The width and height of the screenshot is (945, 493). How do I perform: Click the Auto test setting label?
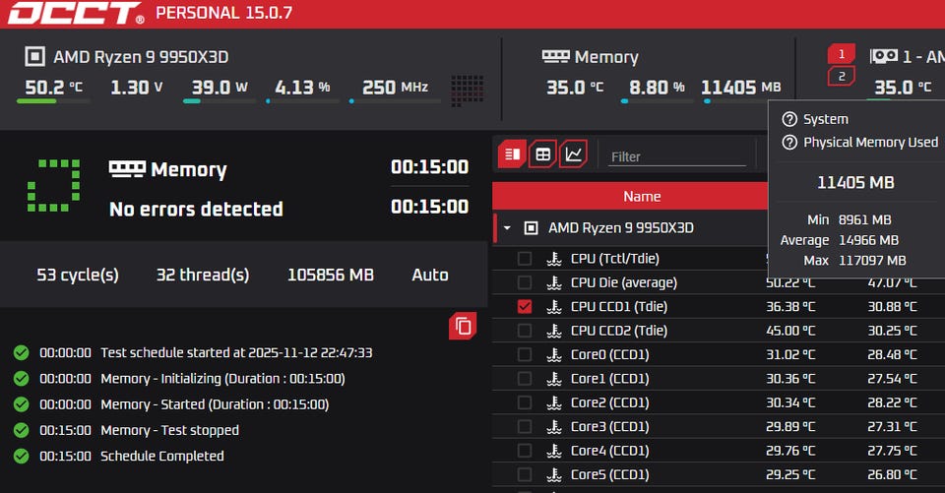click(x=430, y=275)
